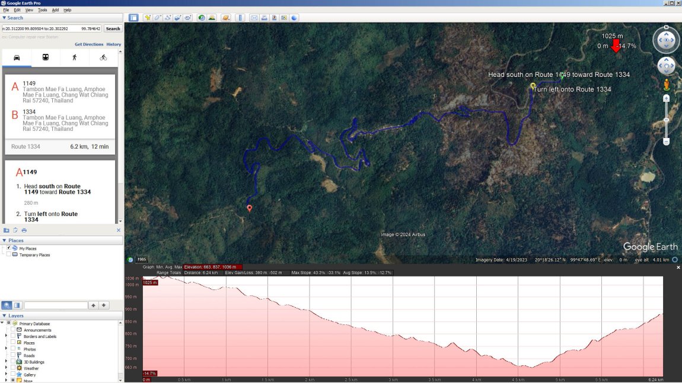The height and width of the screenshot is (383, 682).
Task: Tick the Announcements layer checkbox
Action: coord(13,330)
